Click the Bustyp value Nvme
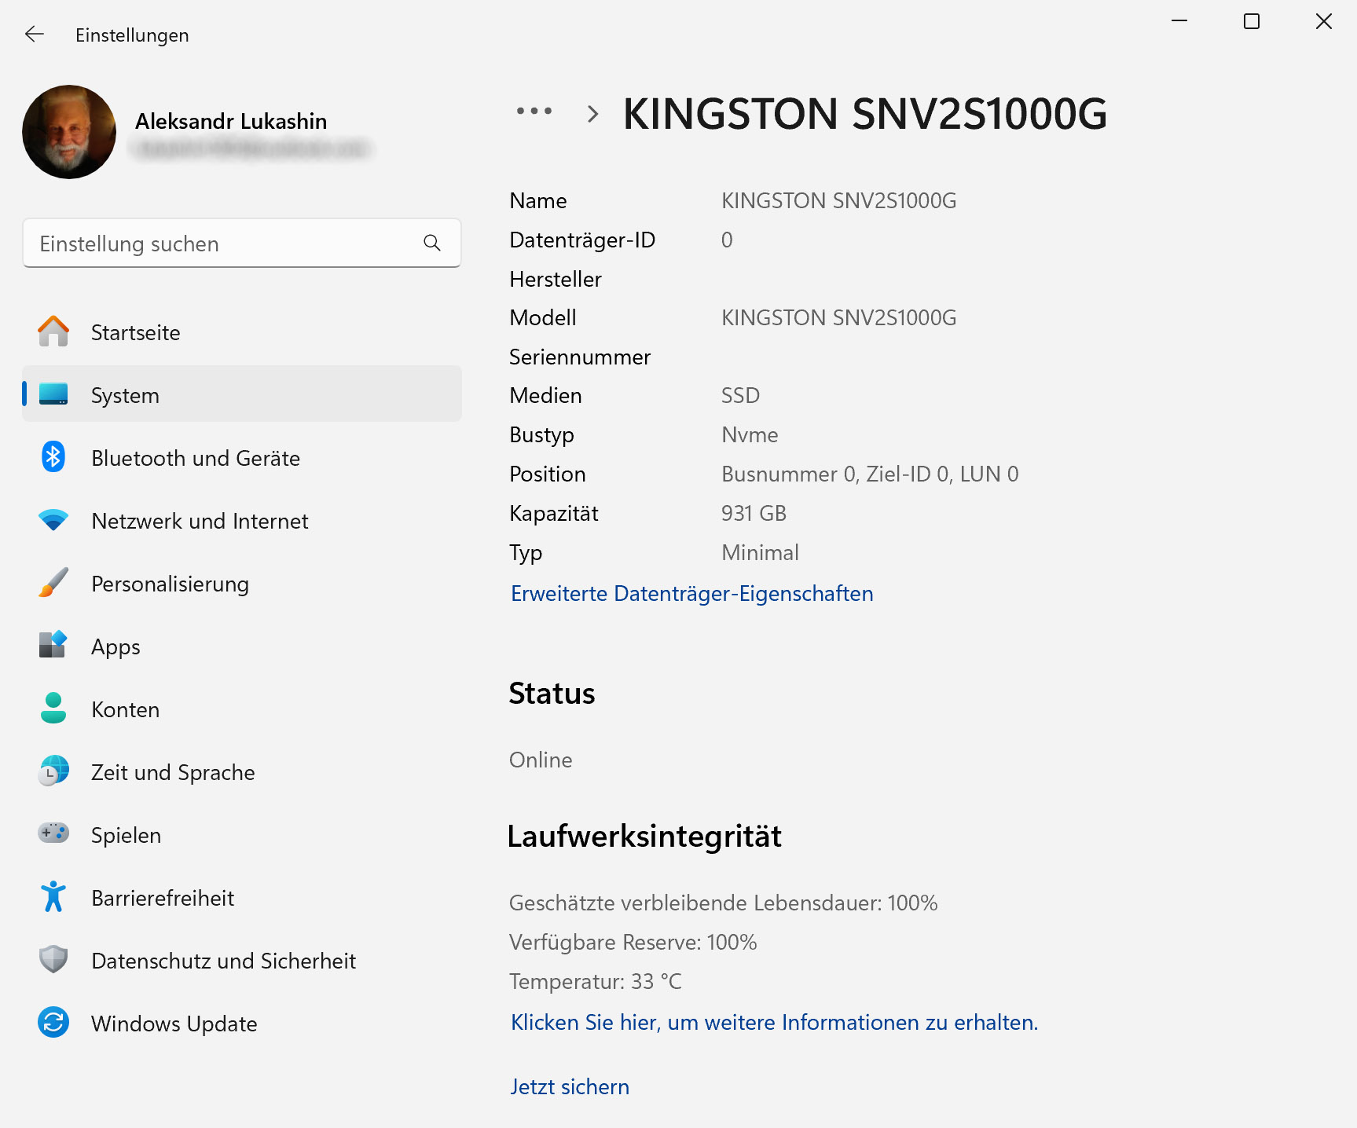This screenshot has width=1357, height=1128. pos(750,434)
